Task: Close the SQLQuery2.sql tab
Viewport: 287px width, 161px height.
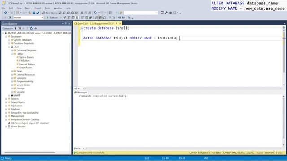Action: click(x=120, y=24)
